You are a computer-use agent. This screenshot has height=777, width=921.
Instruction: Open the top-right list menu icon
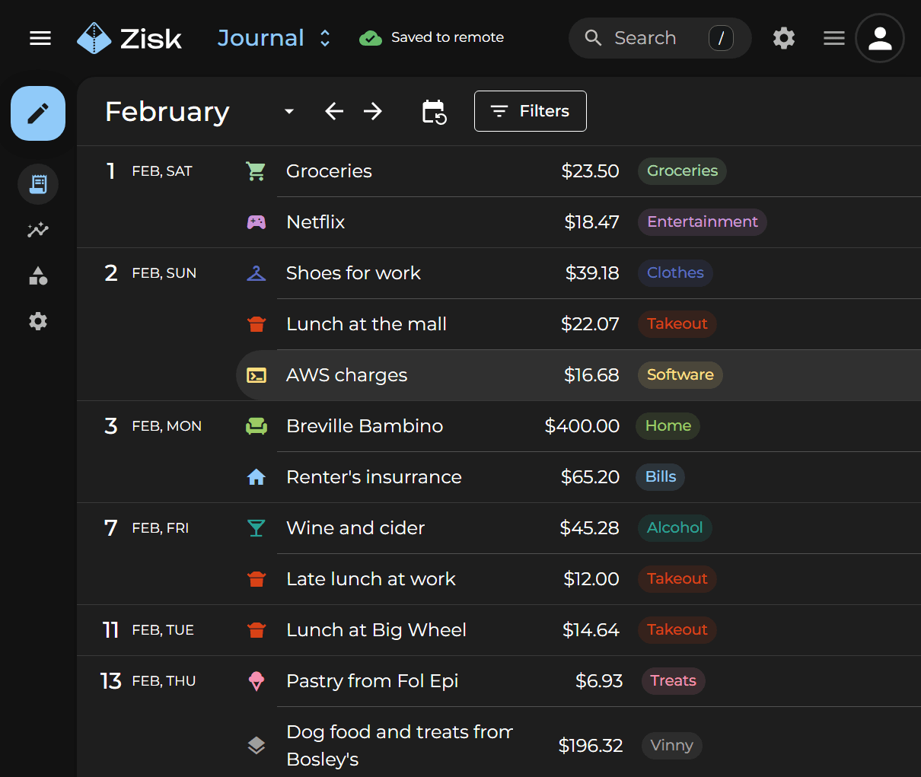(834, 38)
